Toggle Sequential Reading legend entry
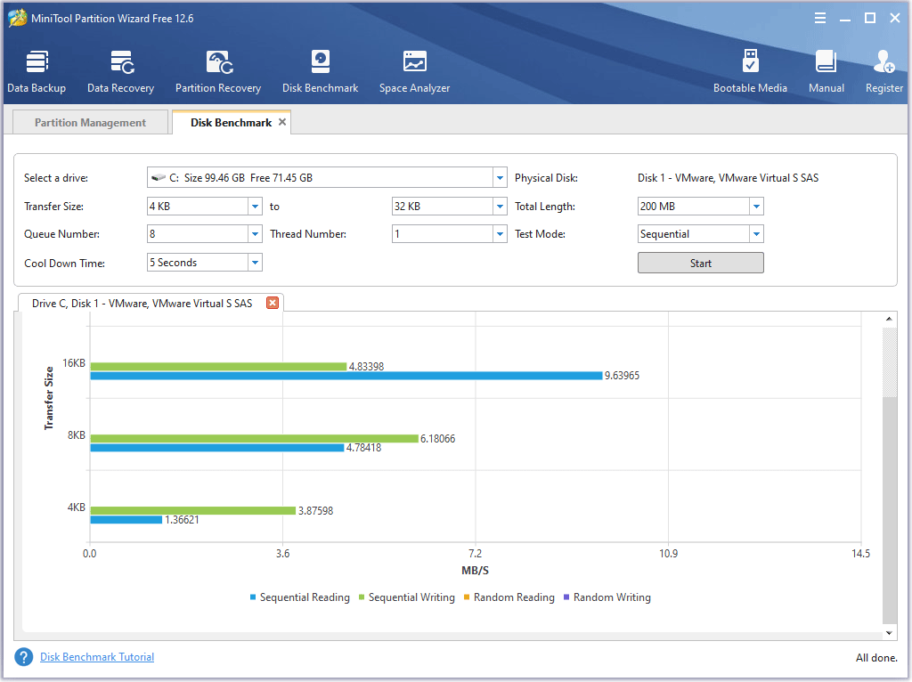Screen dimensions: 912x682 tap(299, 597)
